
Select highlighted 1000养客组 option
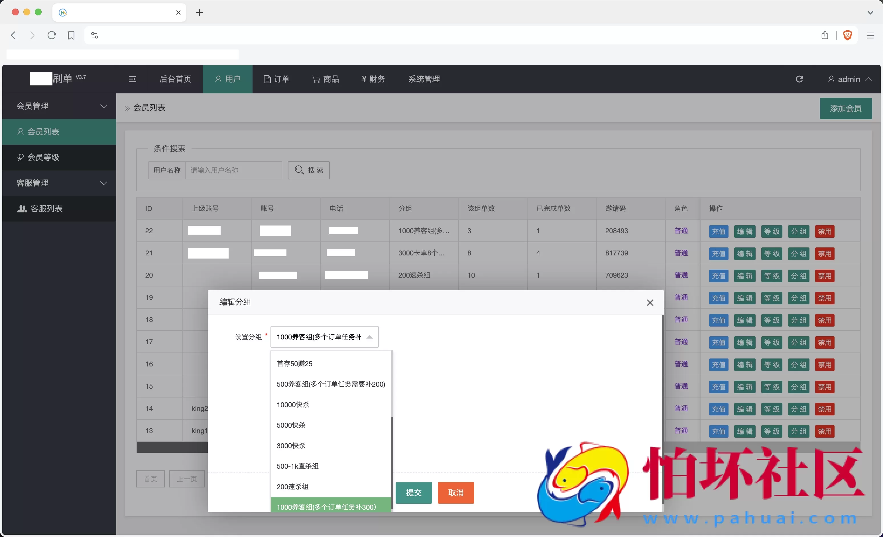[330, 505]
